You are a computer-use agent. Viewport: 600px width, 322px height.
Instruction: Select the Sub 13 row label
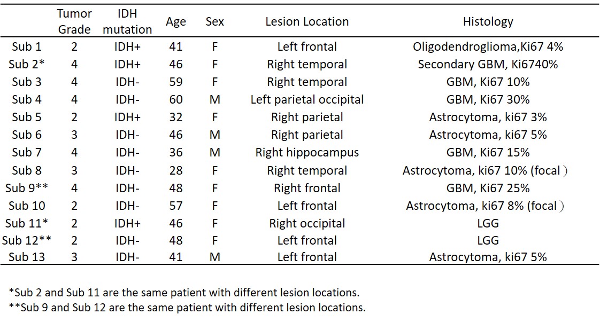(x=26, y=257)
